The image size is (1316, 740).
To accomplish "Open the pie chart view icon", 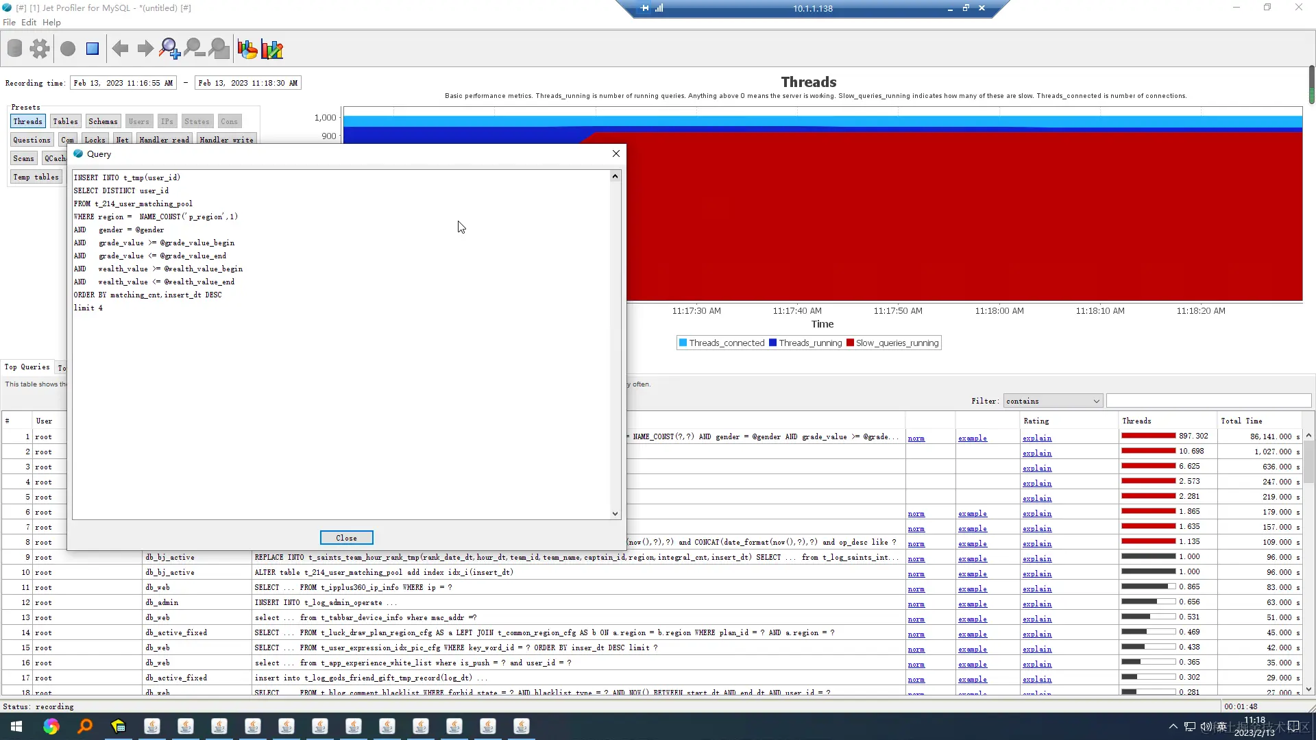I will tap(245, 48).
